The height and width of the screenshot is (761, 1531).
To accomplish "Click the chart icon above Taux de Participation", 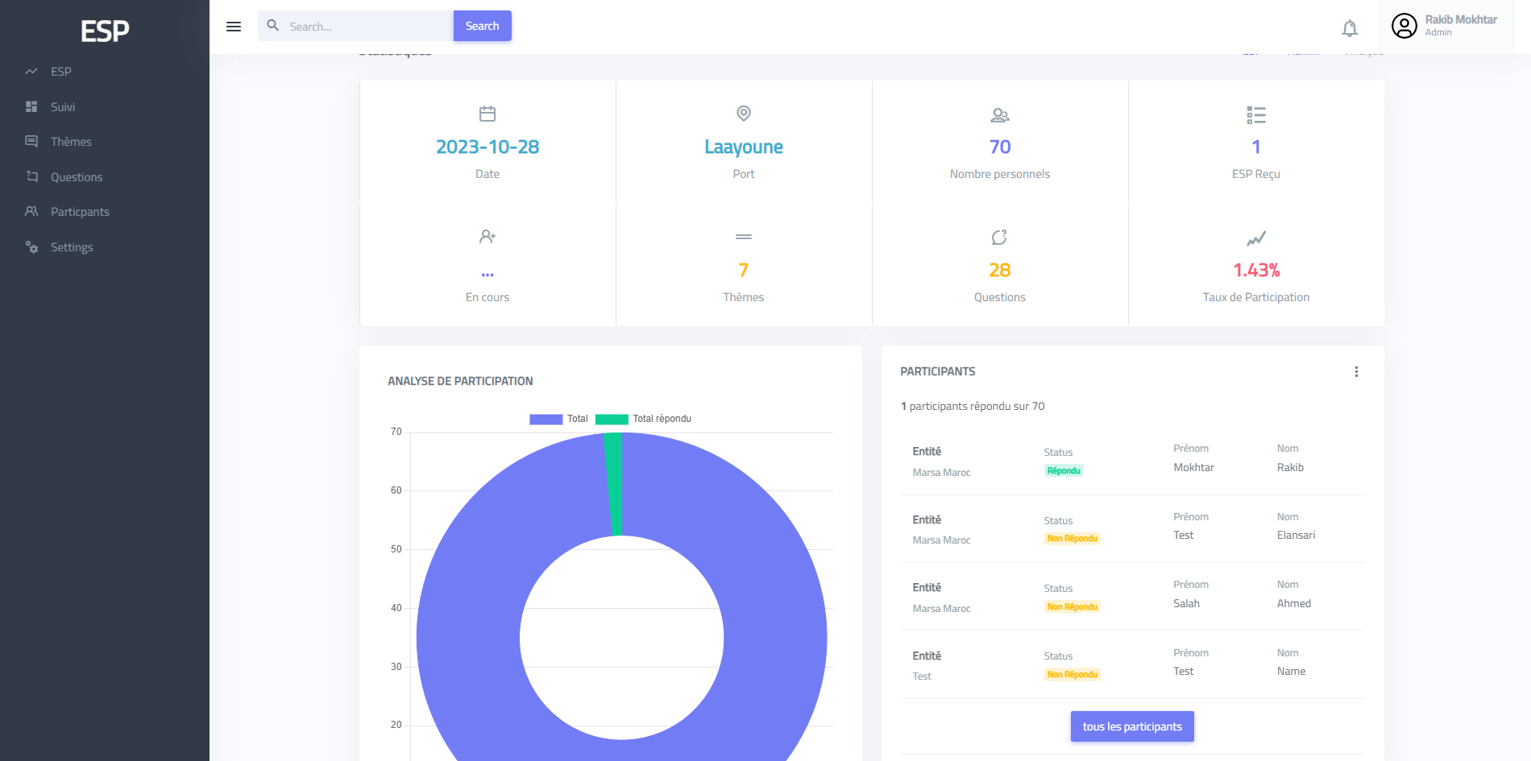I will 1256,238.
